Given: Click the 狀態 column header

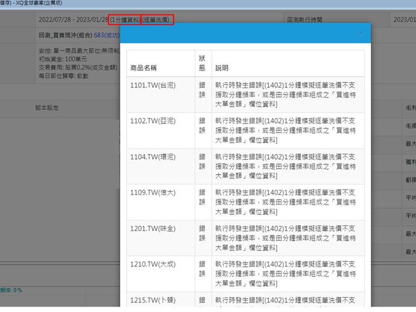Looking at the screenshot, I should pyautogui.click(x=203, y=63).
